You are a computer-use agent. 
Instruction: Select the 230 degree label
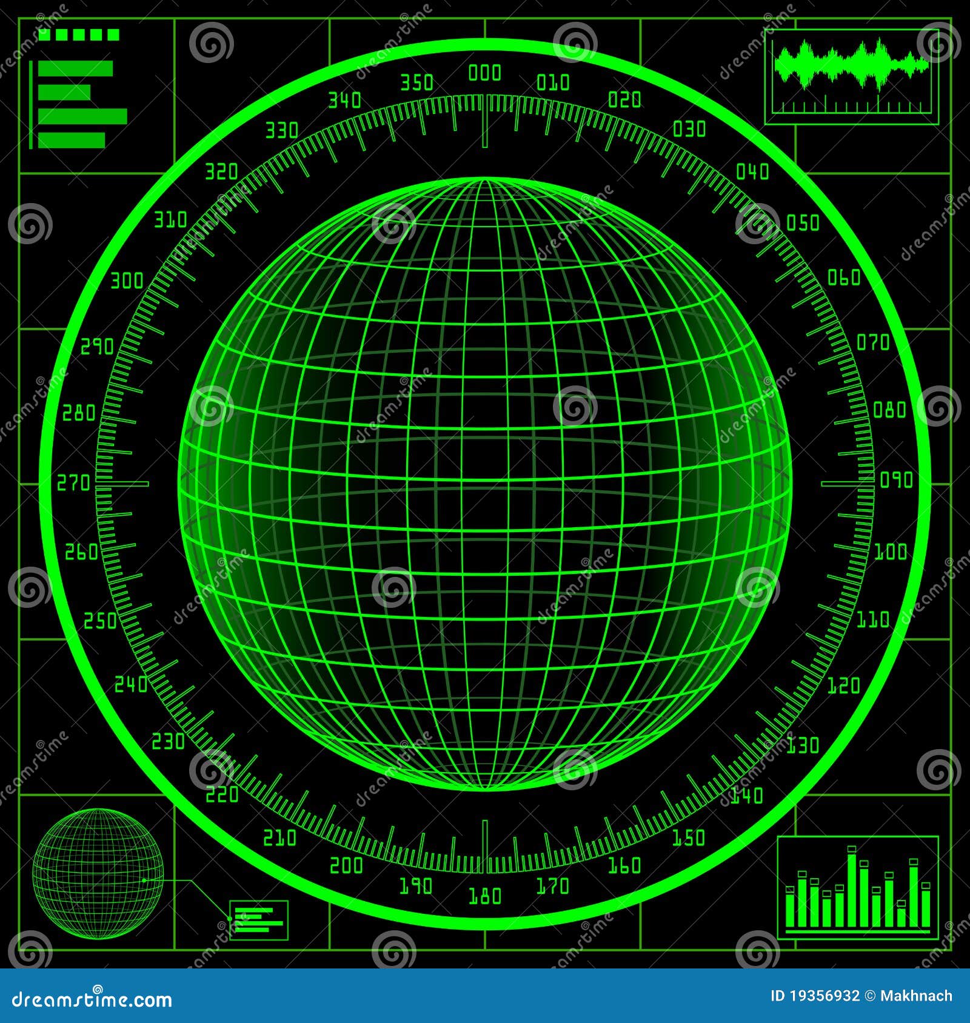[x=167, y=741]
